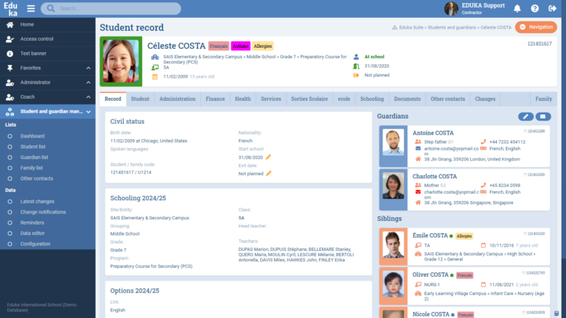Toggle the hamburger sidebar menu
This screenshot has width=566, height=318.
click(31, 9)
